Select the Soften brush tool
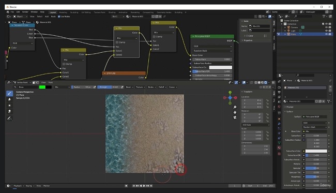Screen dimensions: 336x193 [x=9, y=99]
